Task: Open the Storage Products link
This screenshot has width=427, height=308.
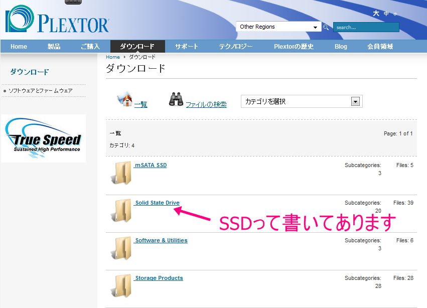Action: point(159,278)
